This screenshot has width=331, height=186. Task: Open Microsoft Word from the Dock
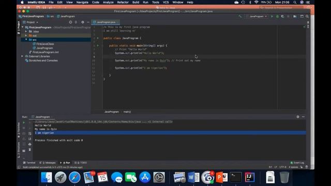193,177
